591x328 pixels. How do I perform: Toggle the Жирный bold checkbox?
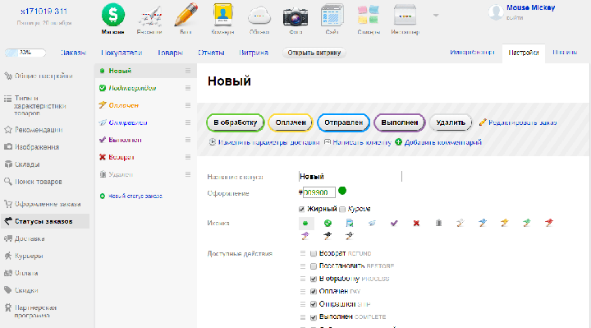click(x=301, y=209)
